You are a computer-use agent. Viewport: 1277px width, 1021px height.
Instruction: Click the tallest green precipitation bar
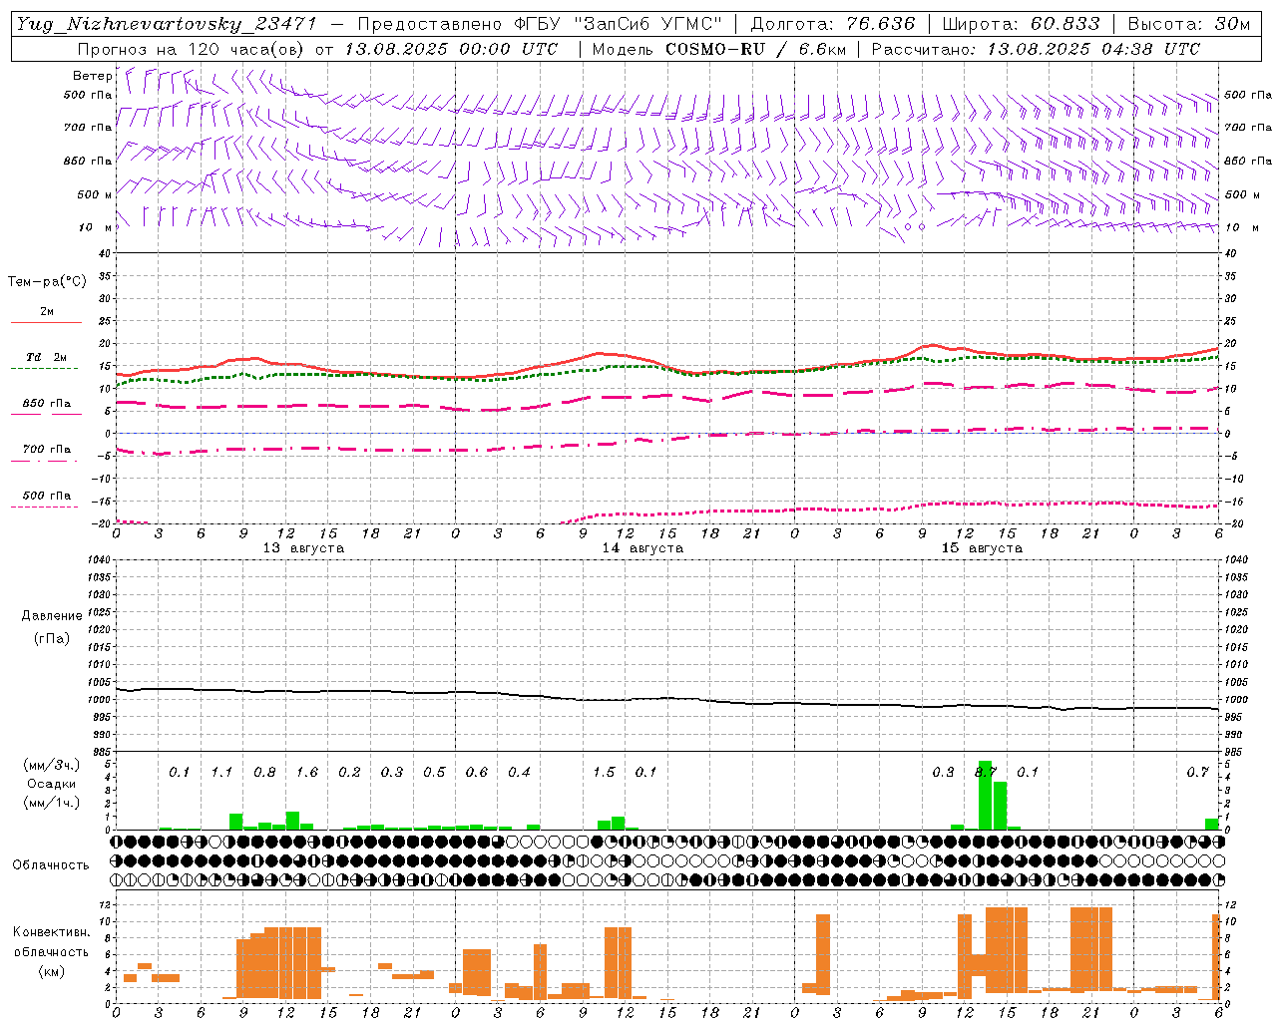[x=986, y=795]
